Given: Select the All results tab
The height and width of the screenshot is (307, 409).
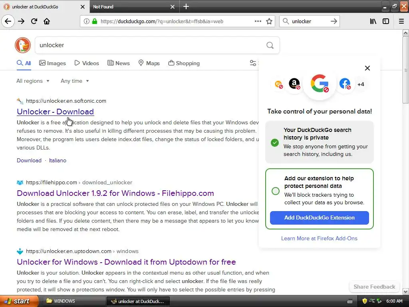Looking at the screenshot, I should pos(24,63).
